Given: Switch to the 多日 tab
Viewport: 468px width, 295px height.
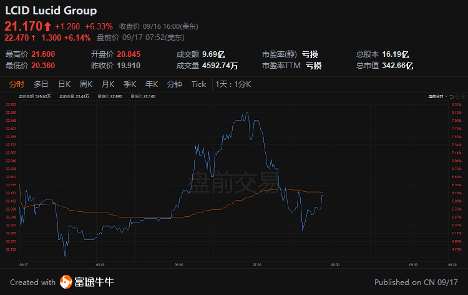Looking at the screenshot, I should pyautogui.click(x=41, y=84).
